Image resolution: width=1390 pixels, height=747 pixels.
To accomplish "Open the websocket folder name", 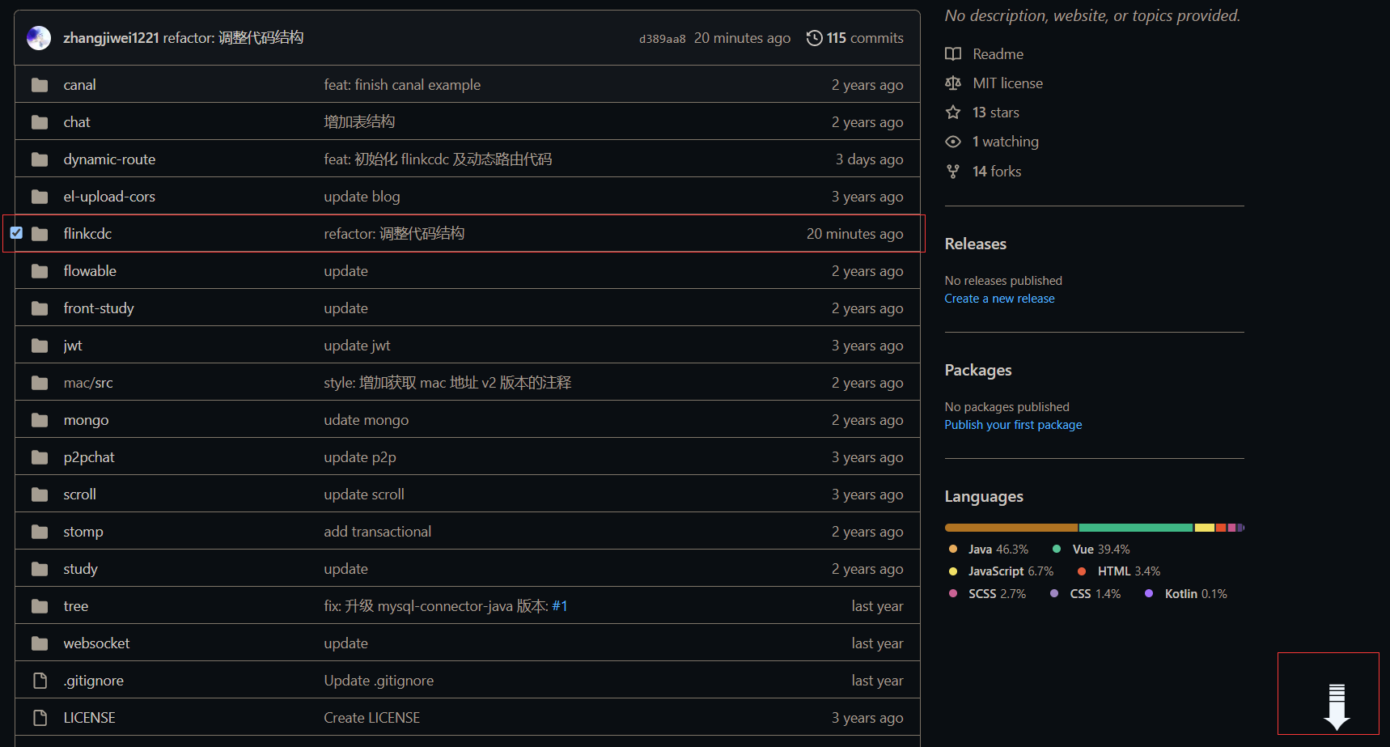I will 96,643.
